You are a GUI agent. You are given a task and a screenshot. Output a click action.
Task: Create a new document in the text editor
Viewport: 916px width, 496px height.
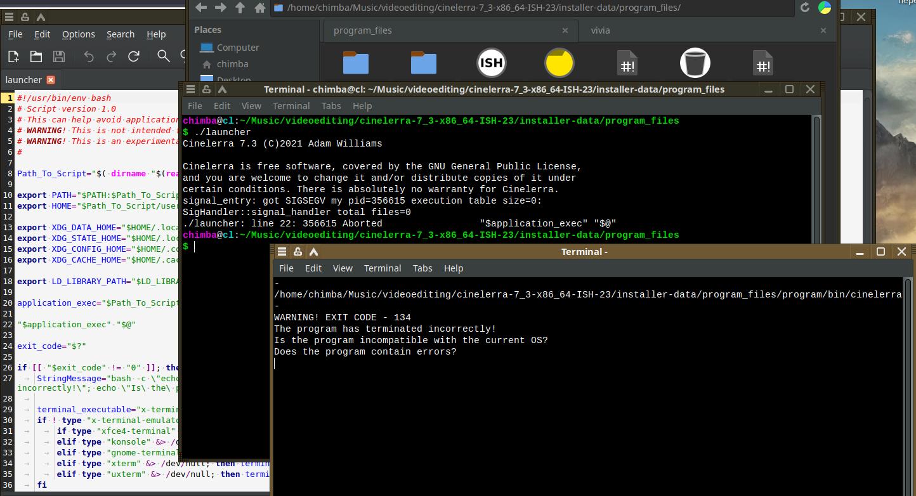coord(13,56)
